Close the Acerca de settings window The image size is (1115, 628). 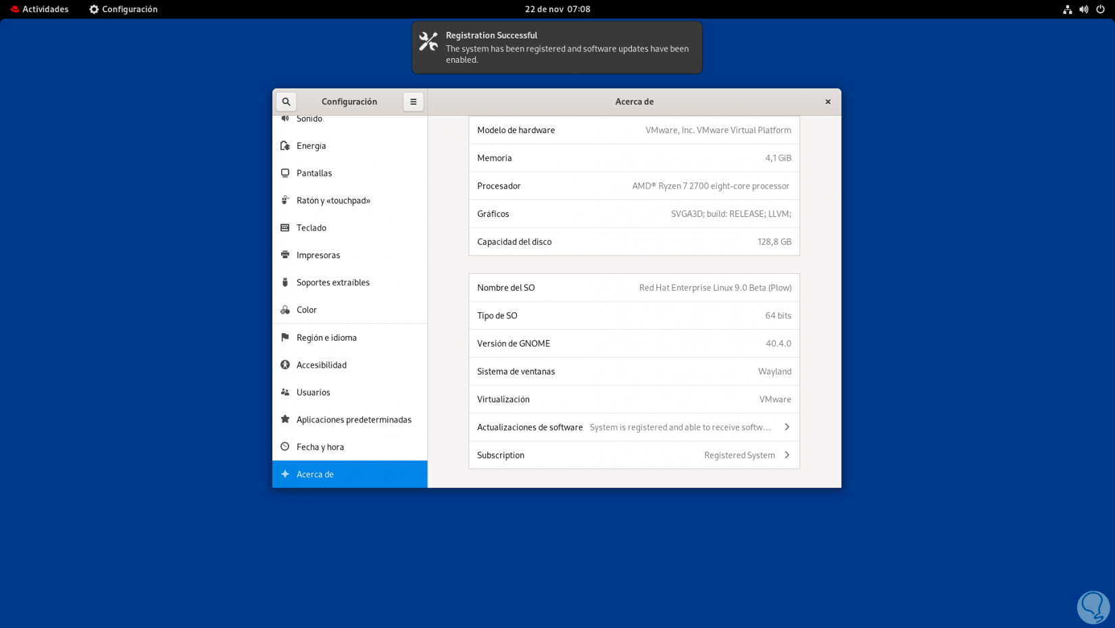[828, 101]
